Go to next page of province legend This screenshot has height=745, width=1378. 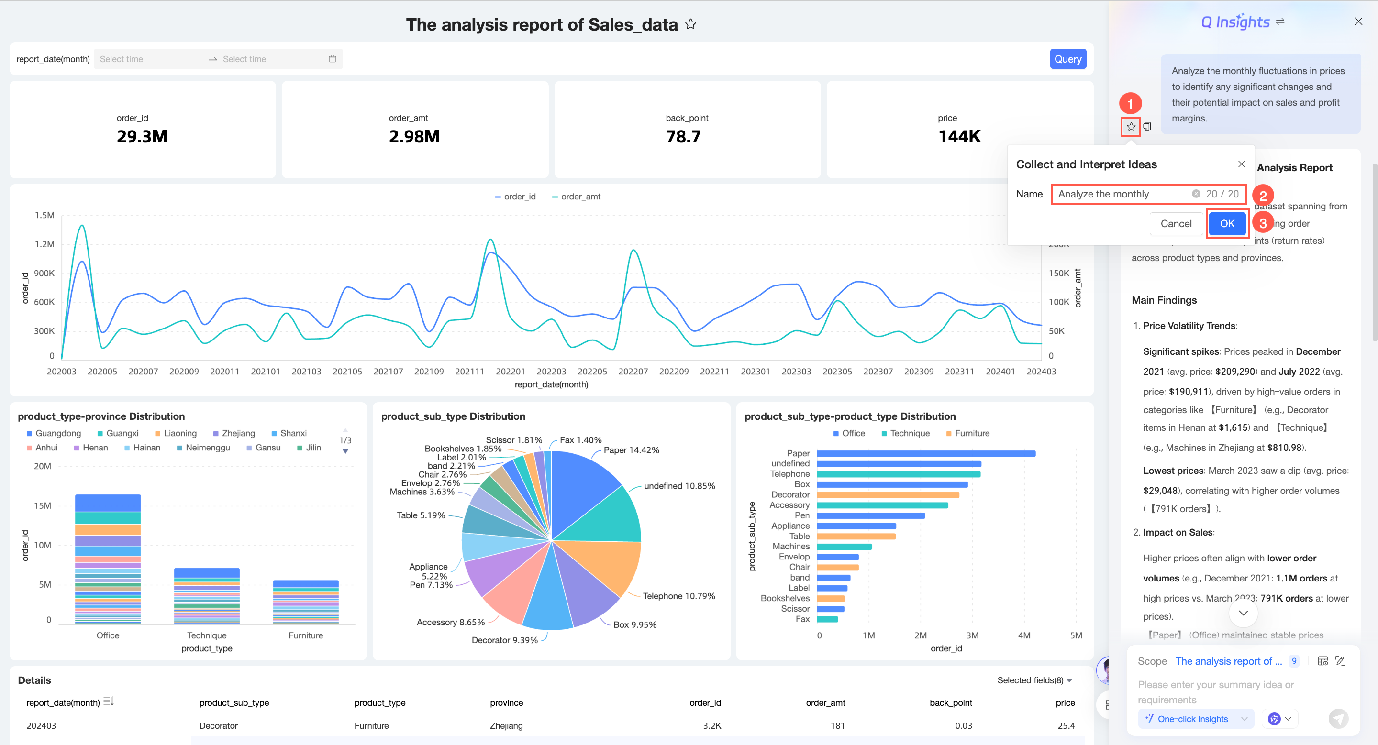(345, 451)
